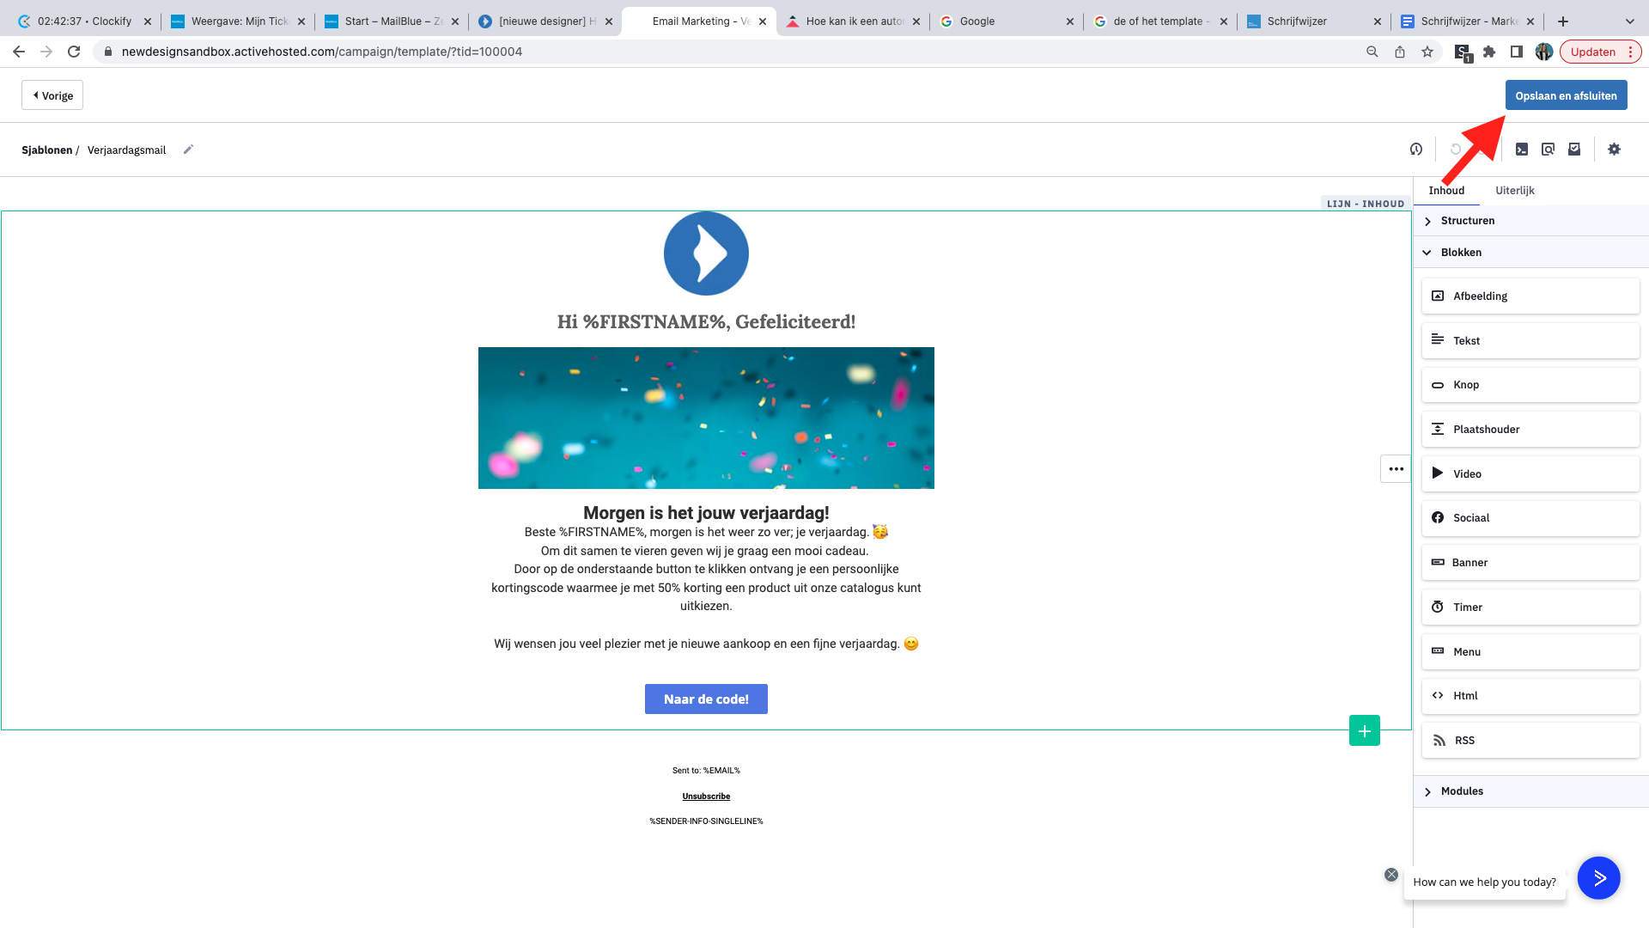Screen dimensions: 1649x928
Task: Click Opslaan en afsluiten button
Action: pyautogui.click(x=1566, y=95)
